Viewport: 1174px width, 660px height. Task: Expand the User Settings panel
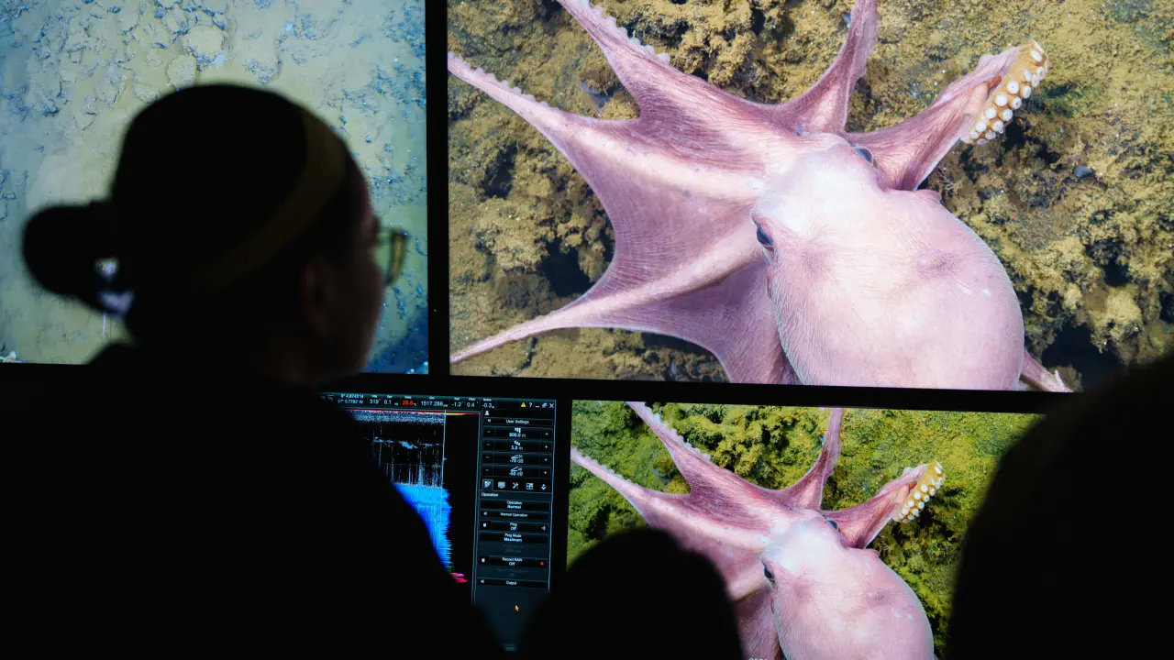click(516, 422)
